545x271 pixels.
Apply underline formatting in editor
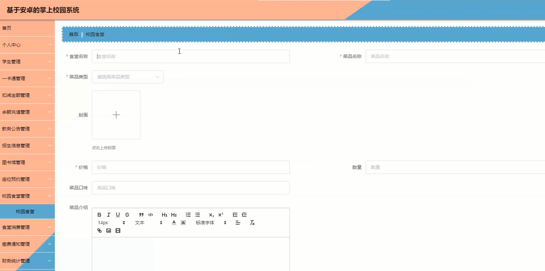[x=118, y=215]
